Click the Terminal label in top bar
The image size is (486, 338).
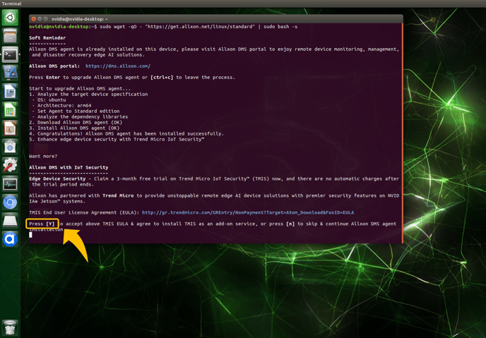pyautogui.click(x=11, y=4)
